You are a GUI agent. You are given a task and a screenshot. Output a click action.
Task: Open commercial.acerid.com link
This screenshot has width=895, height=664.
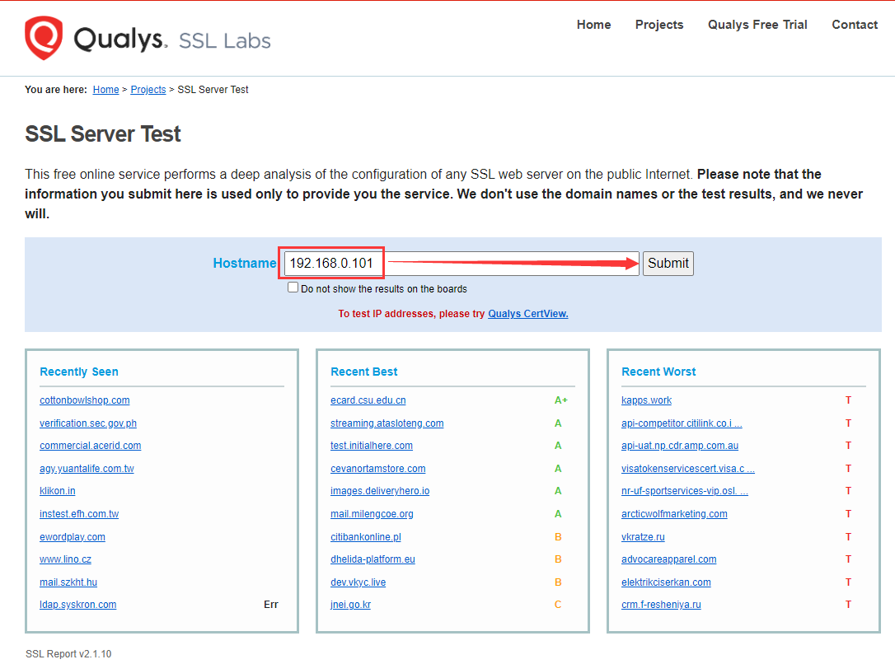tap(90, 446)
